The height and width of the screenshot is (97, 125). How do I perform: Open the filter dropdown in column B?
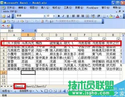point(33,39)
